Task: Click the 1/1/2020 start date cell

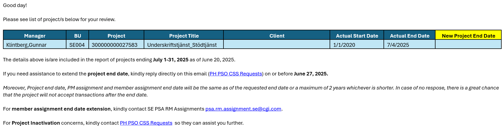Action: pyautogui.click(x=357, y=44)
